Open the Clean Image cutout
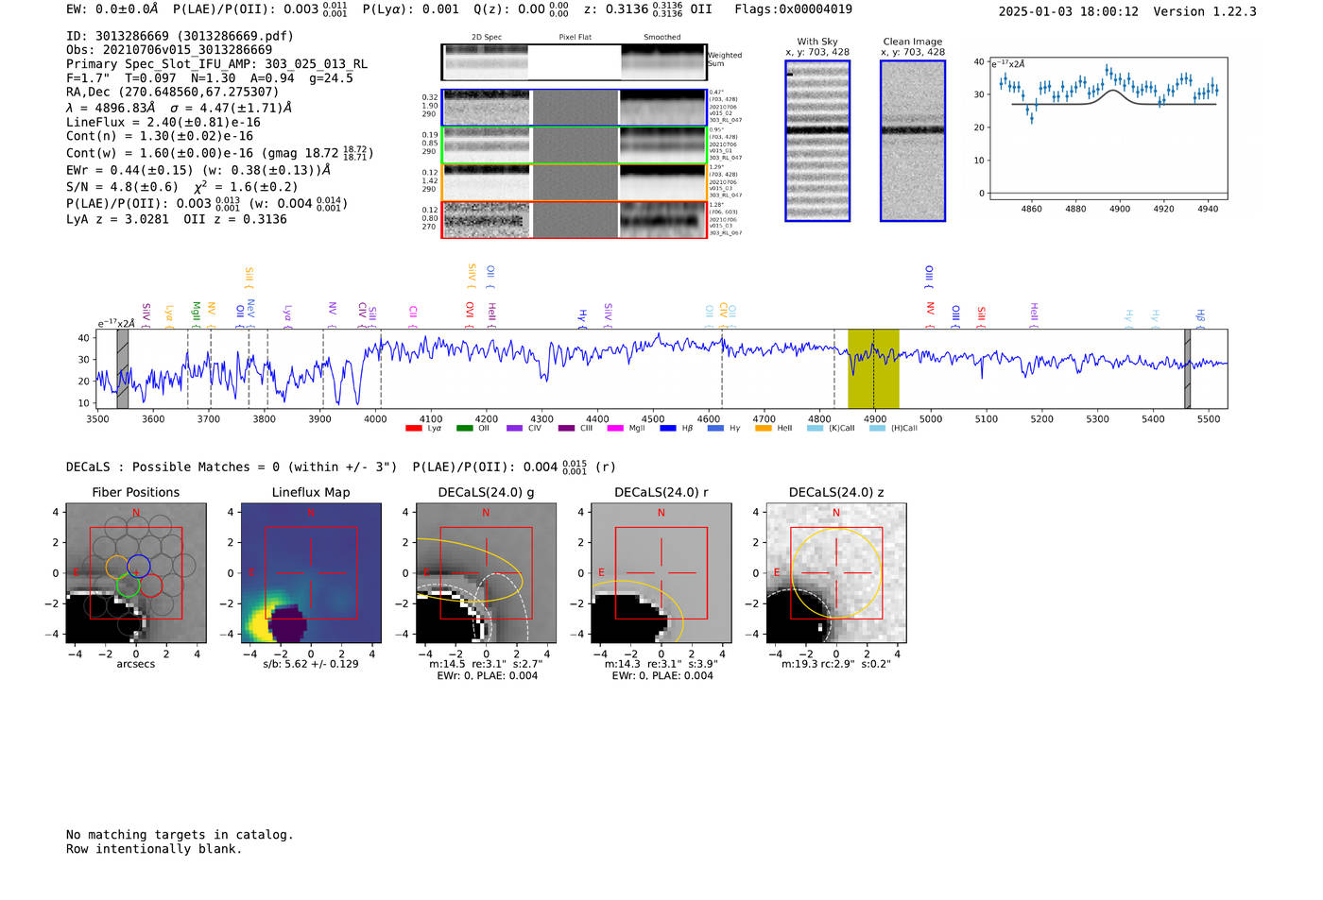The image size is (1323, 900). [913, 141]
